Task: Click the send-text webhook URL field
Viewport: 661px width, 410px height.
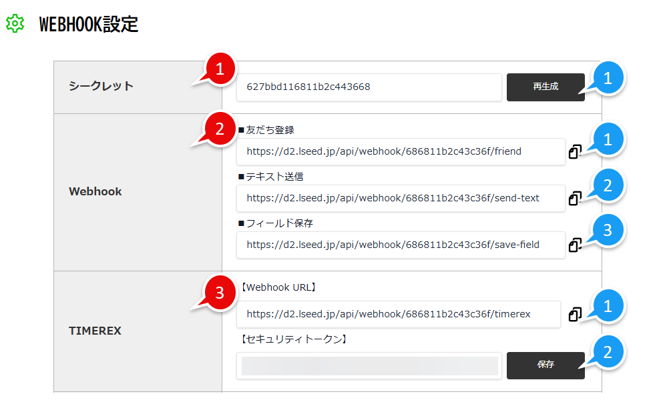Action: (399, 198)
